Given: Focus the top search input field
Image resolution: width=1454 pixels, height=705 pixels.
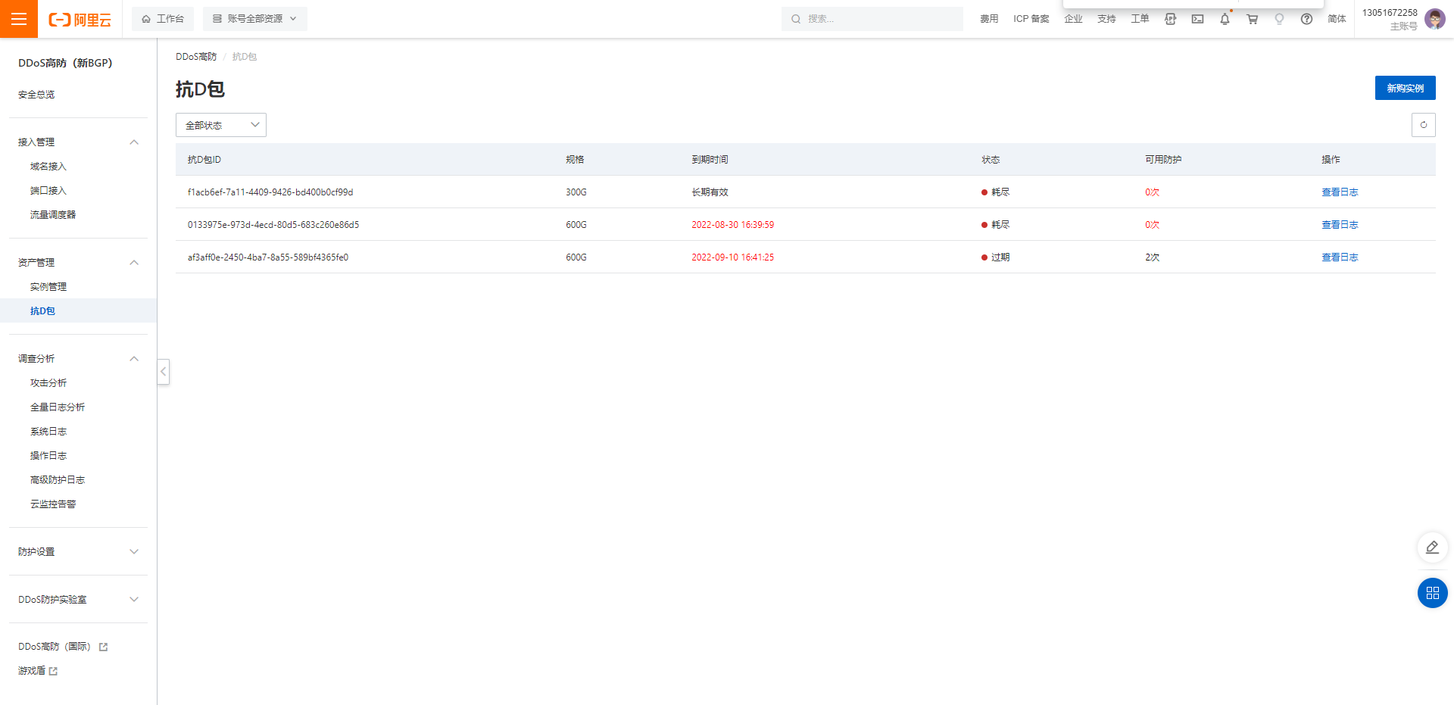Looking at the screenshot, I should click(x=872, y=19).
